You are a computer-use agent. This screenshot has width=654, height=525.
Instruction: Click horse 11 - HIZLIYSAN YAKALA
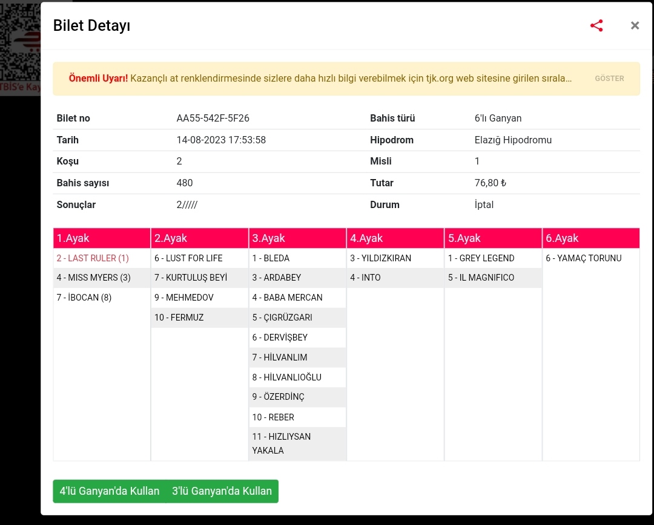point(282,443)
